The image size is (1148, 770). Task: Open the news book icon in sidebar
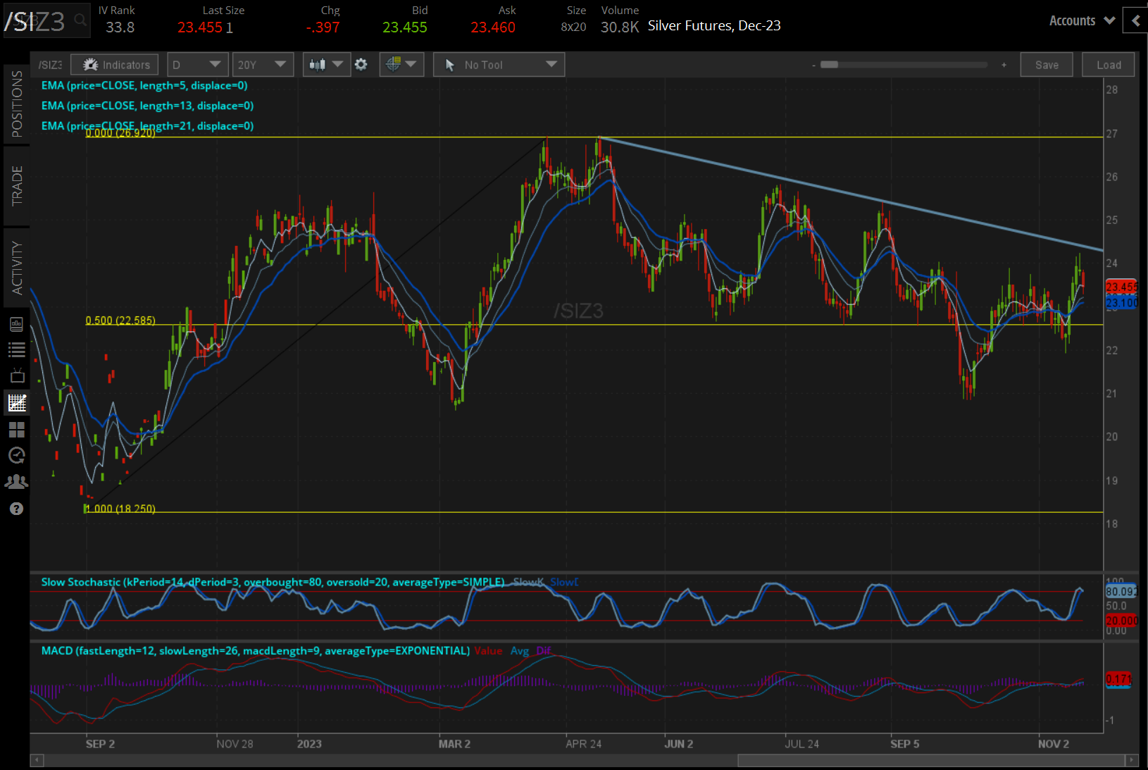pos(16,324)
